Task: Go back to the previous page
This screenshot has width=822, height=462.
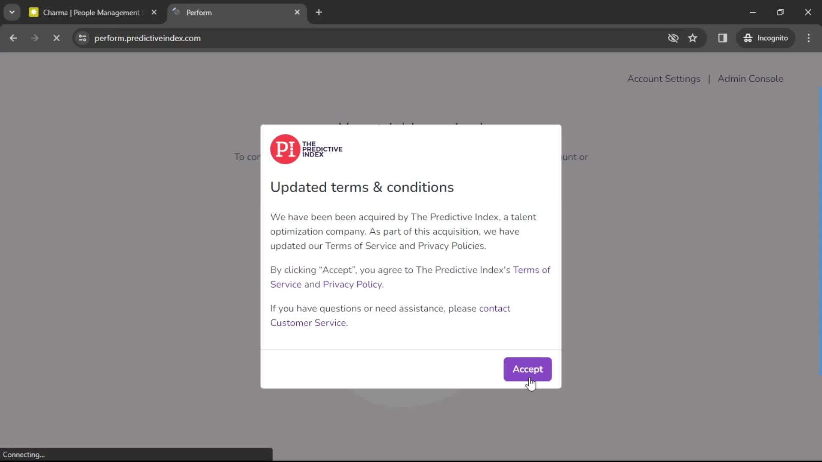Action: [13, 38]
